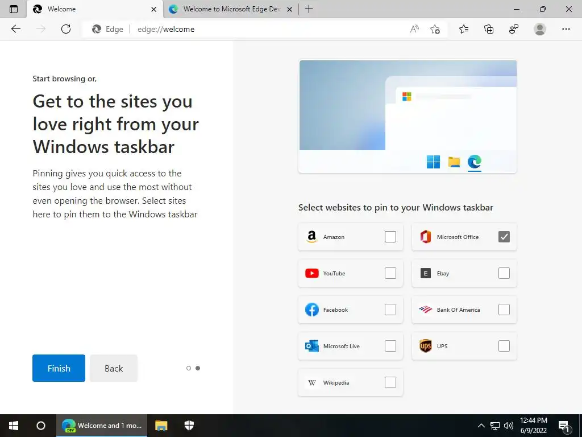Open a new tab with plus icon

[309, 9]
